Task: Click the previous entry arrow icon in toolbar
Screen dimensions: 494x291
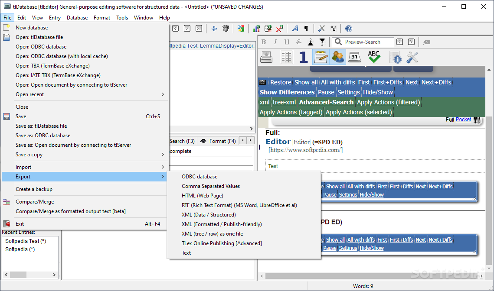Action: click(176, 29)
